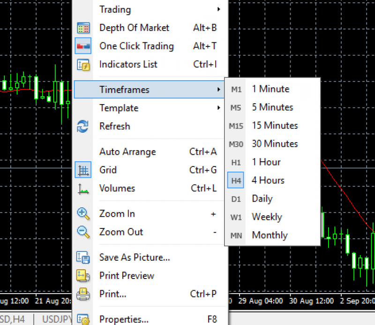The height and width of the screenshot is (325, 375).
Task: Click the W1 timeframe badge
Action: pyautogui.click(x=236, y=217)
